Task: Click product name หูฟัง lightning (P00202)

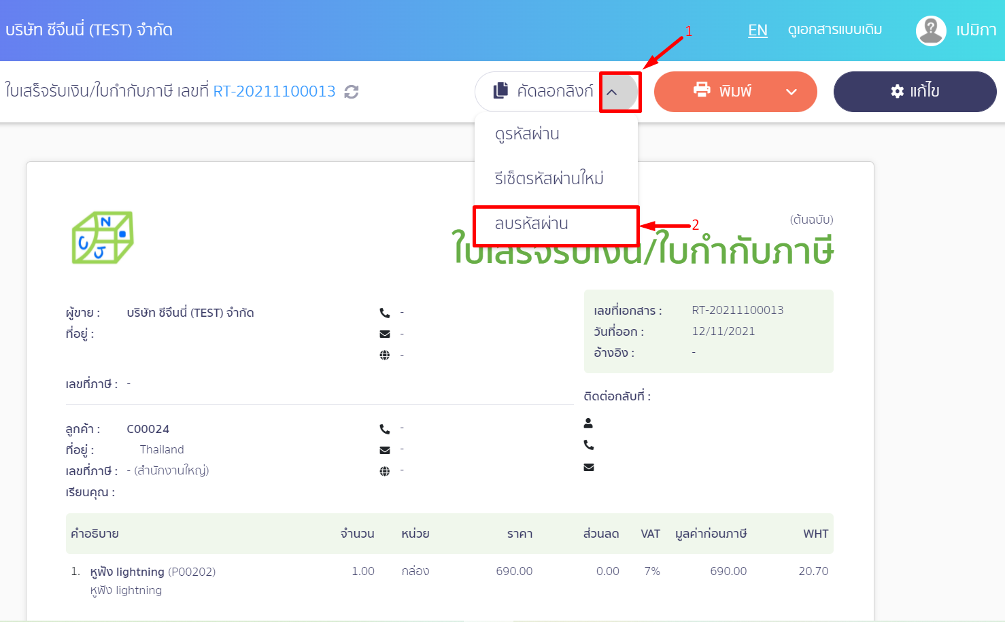Action: click(153, 572)
